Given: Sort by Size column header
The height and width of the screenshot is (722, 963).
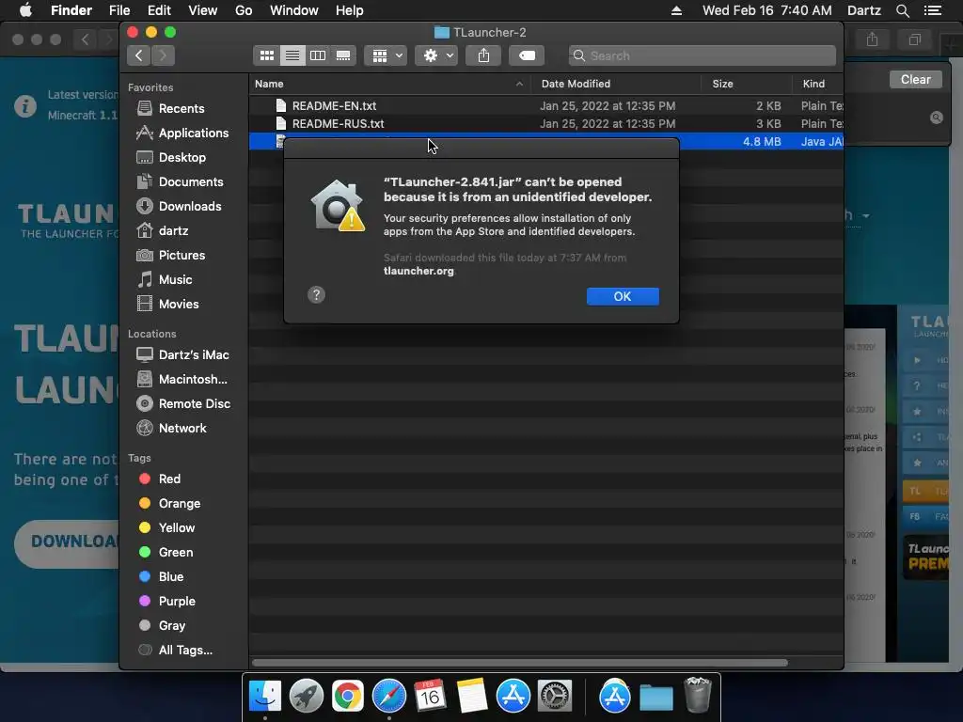Looking at the screenshot, I should pyautogui.click(x=746, y=84).
